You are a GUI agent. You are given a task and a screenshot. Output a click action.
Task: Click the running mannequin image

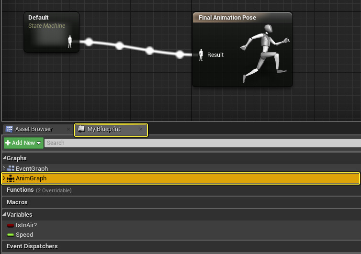[x=265, y=54]
